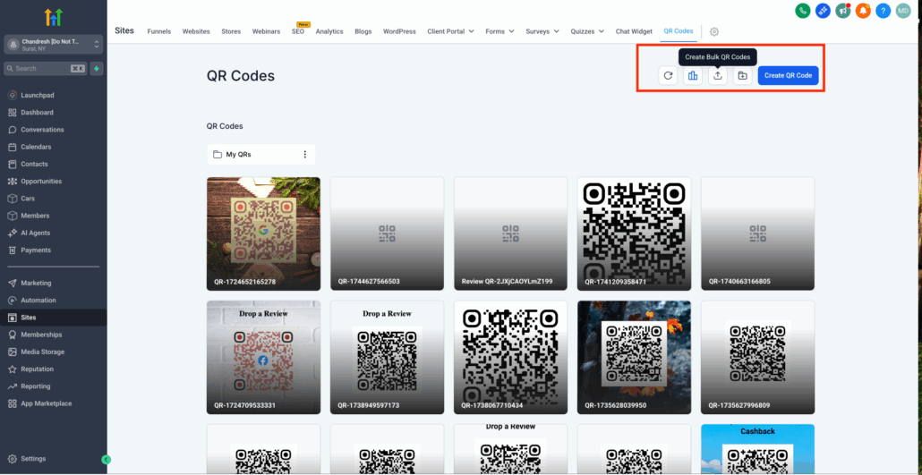The width and height of the screenshot is (922, 475).
Task: Click the refresh QR codes icon
Action: pos(668,76)
